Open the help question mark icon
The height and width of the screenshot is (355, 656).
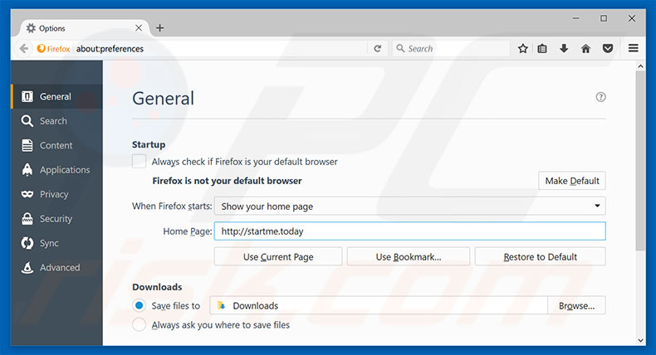point(600,97)
